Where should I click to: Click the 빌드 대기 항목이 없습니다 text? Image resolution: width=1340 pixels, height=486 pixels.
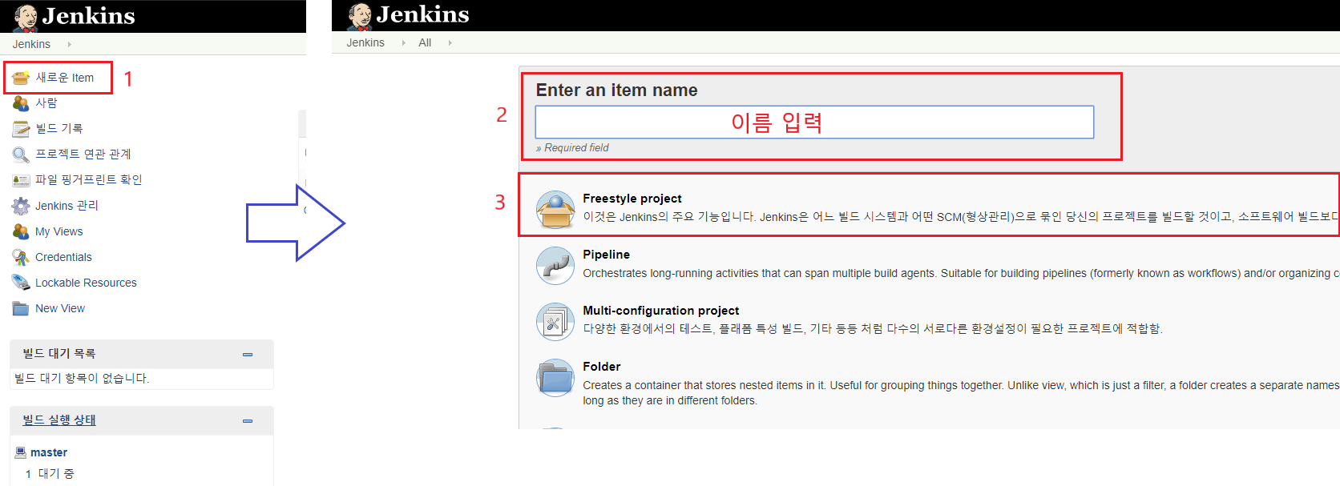coord(82,378)
